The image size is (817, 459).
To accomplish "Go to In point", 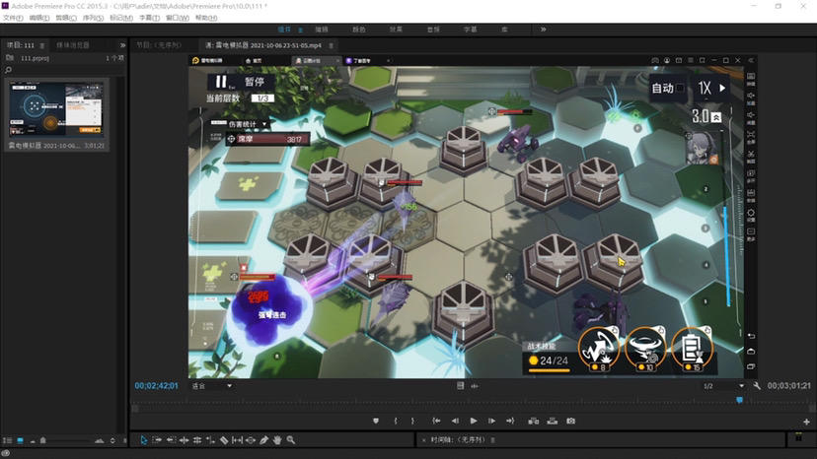I will click(x=437, y=421).
